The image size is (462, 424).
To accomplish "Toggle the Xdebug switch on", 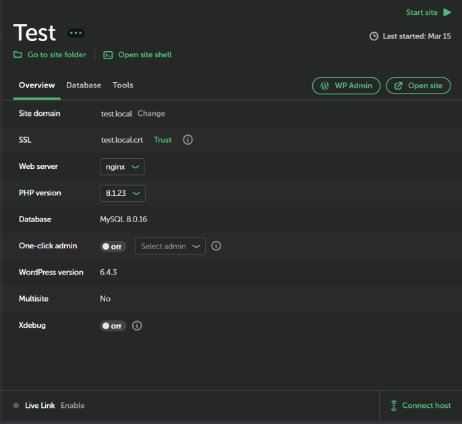I will (x=113, y=326).
